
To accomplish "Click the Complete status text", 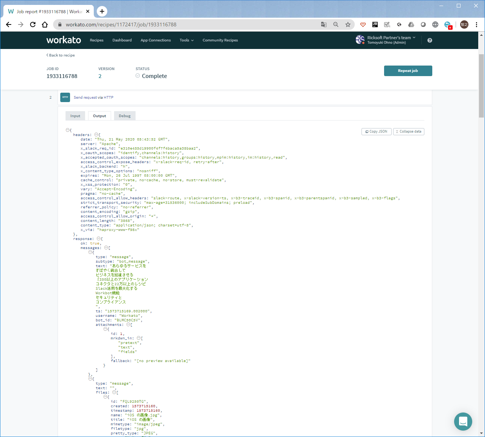I will (x=154, y=76).
